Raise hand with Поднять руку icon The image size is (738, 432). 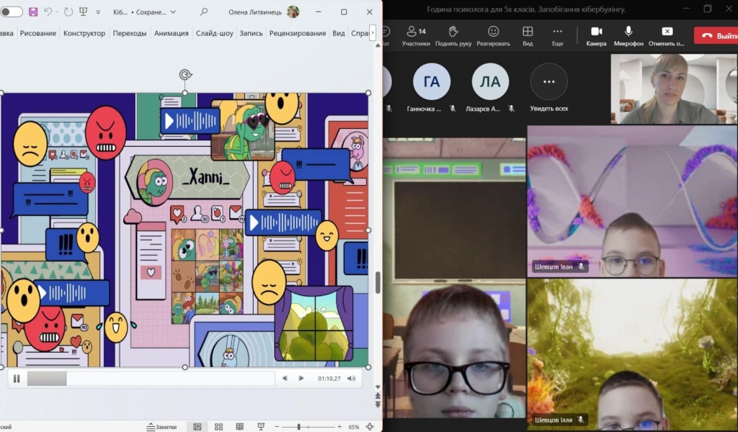point(453,35)
